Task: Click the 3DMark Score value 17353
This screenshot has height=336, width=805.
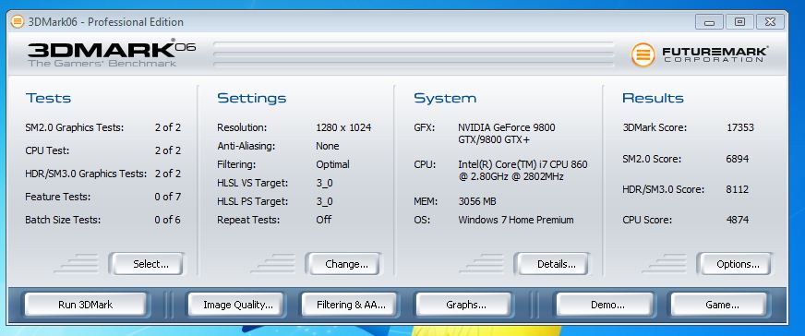Action: point(740,127)
